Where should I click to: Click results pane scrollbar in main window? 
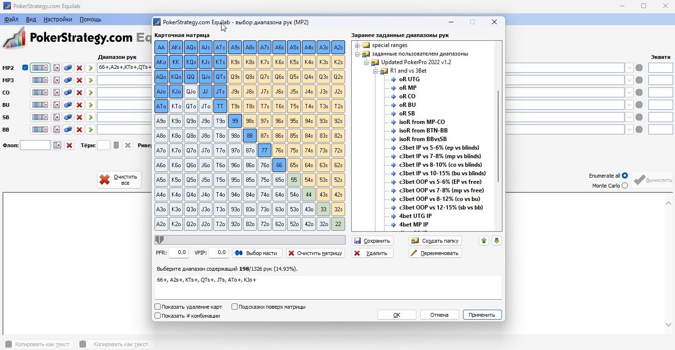(668, 264)
